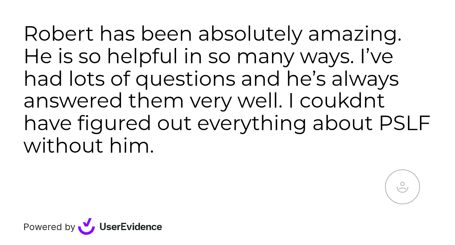Click the word "amazing" in the first line
The width and height of the screenshot is (455, 245).
354,34
